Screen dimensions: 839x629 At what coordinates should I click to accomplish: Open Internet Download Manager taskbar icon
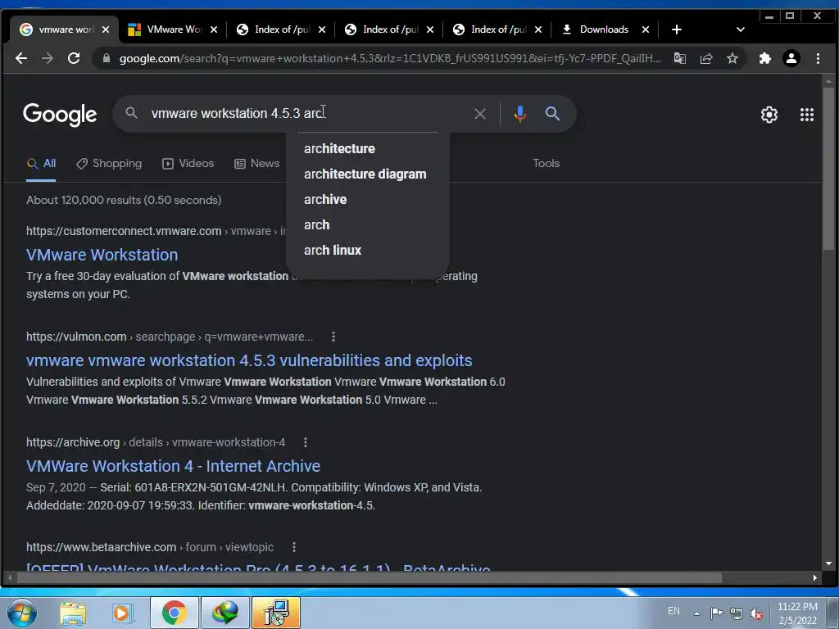click(224, 613)
